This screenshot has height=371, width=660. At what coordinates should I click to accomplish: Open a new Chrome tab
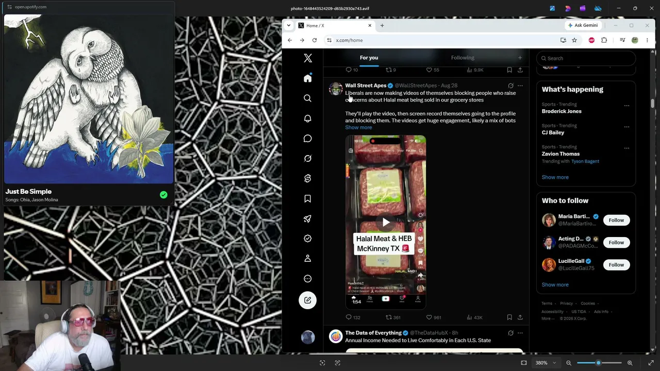tap(382, 25)
